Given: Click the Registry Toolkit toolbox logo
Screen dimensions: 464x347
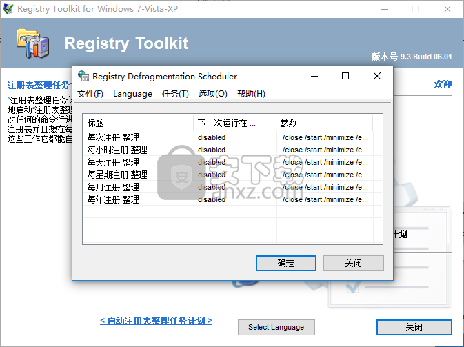Looking at the screenshot, I should click(32, 43).
